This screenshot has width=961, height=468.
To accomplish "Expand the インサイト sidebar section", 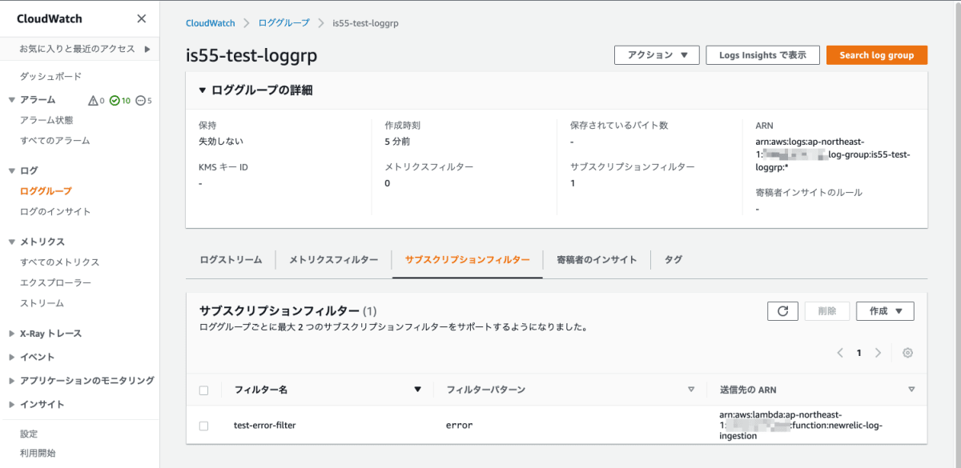I will pyautogui.click(x=12, y=404).
